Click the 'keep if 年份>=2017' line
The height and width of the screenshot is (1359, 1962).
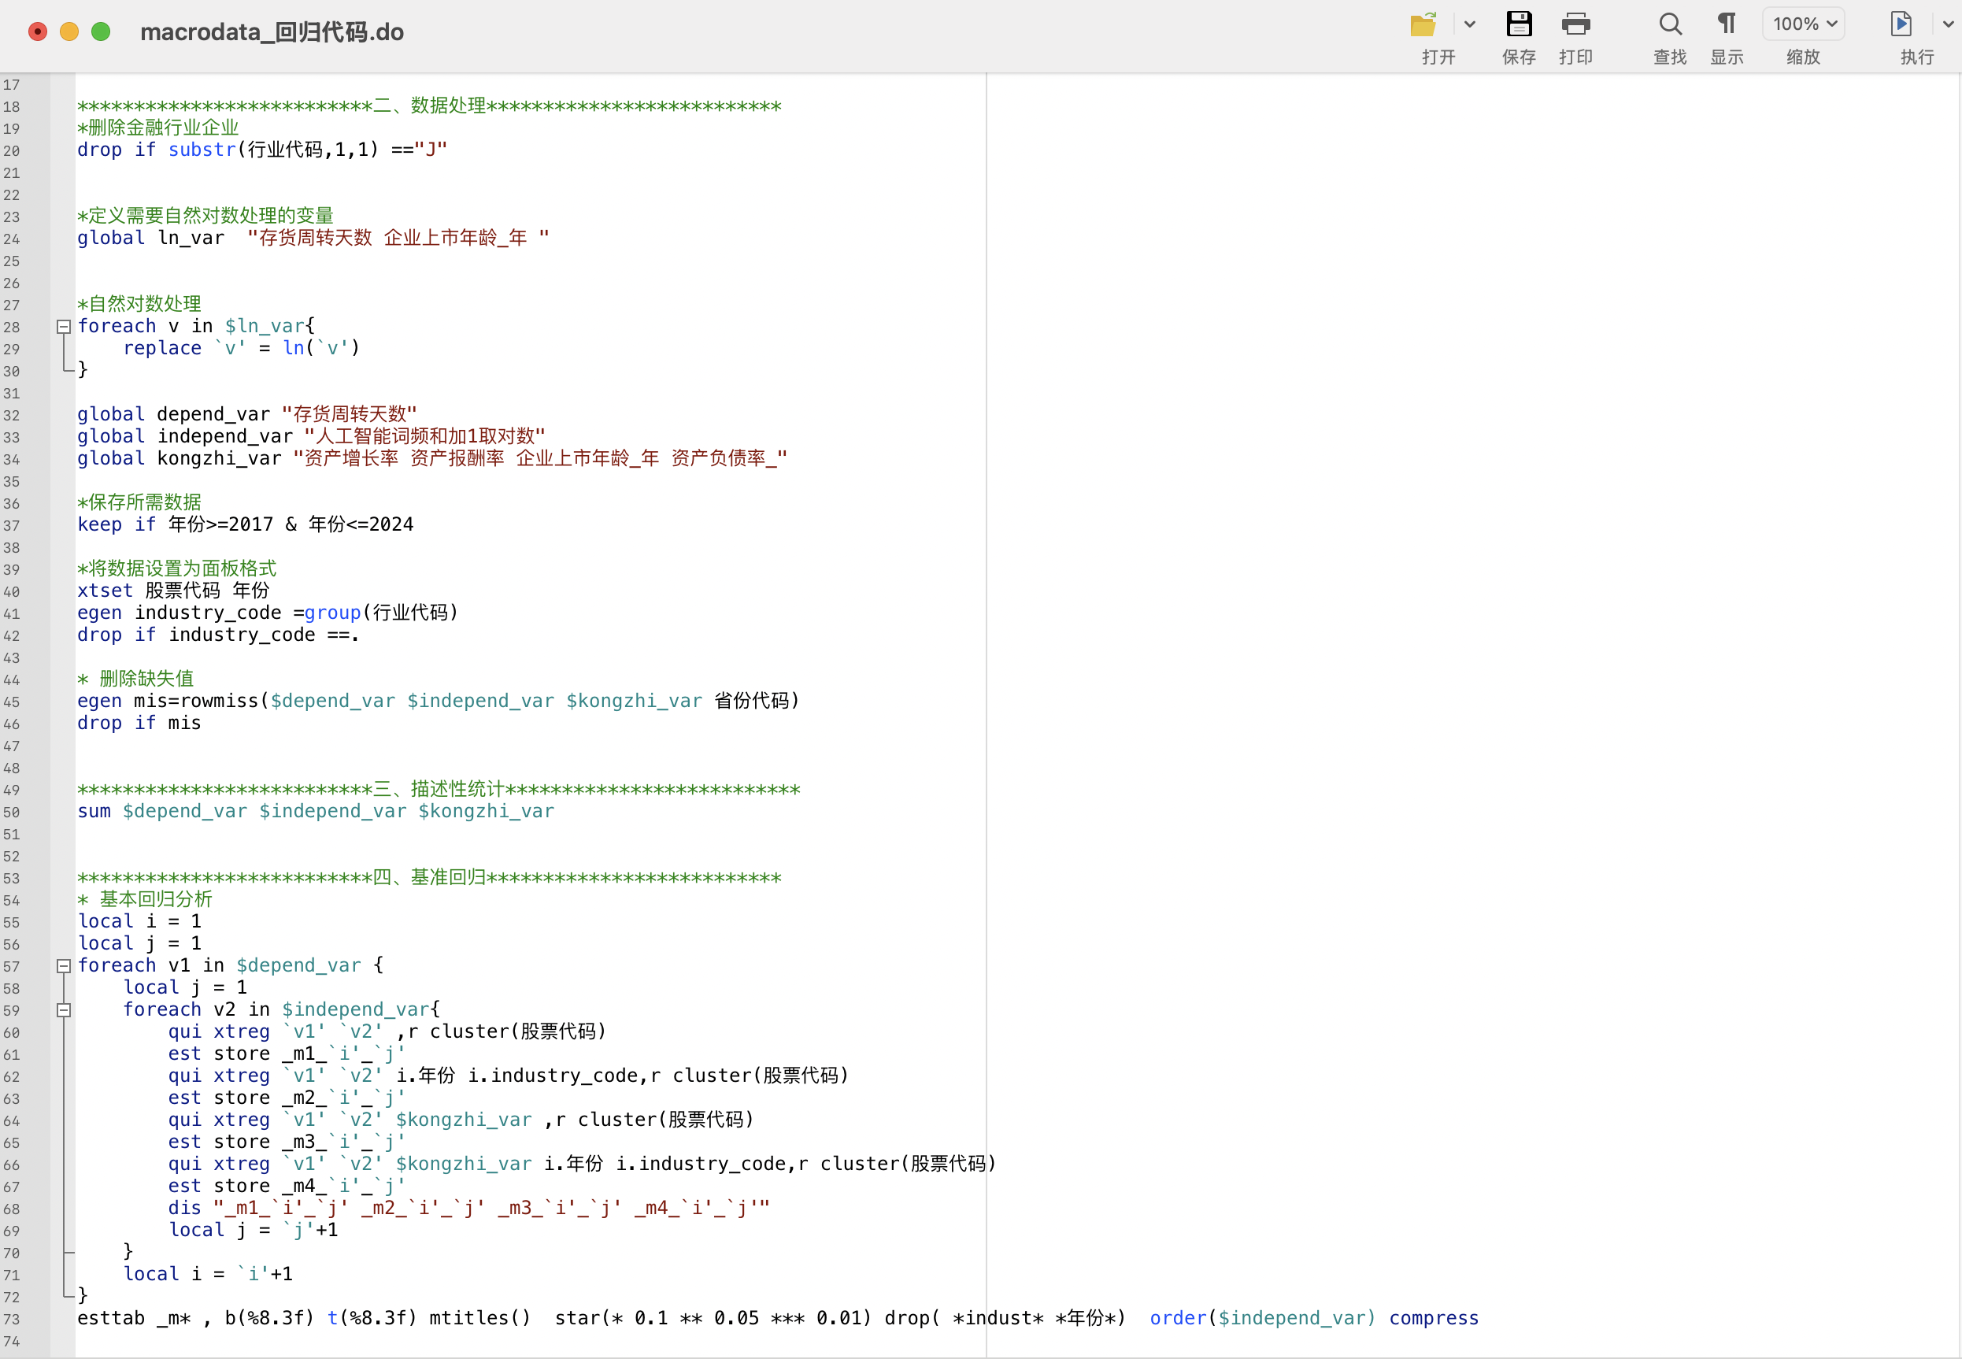tap(245, 524)
